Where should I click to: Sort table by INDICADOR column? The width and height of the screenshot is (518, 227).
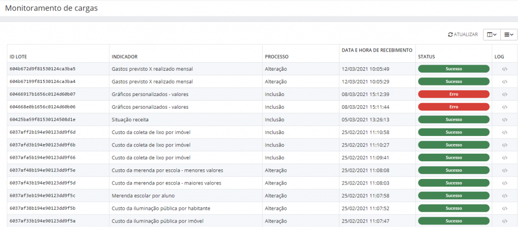pyautogui.click(x=124, y=57)
